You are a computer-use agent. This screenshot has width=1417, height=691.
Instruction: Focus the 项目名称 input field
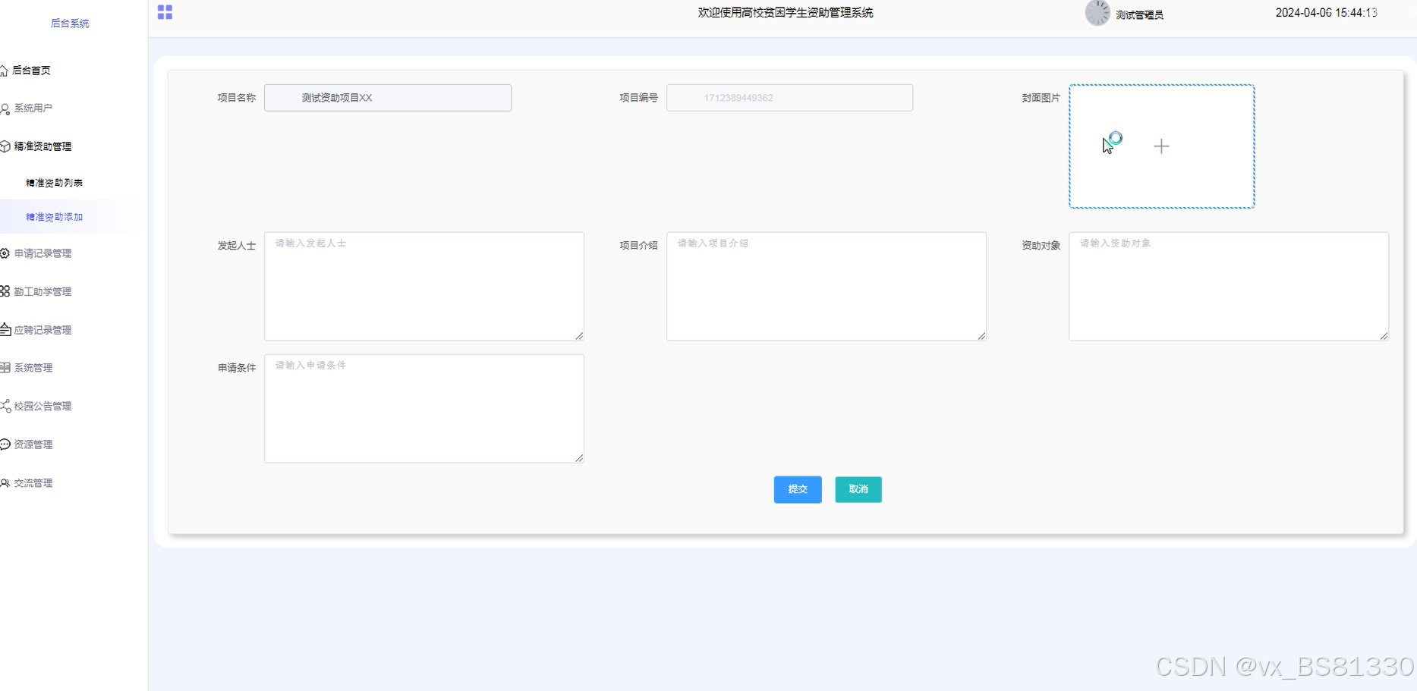point(388,98)
